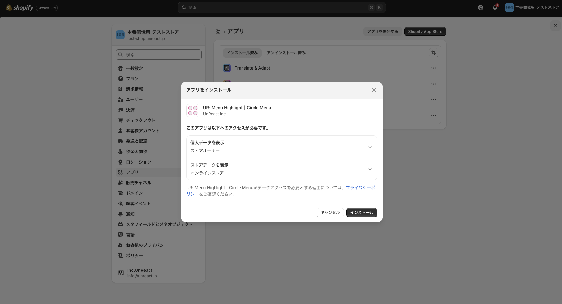Open メタフィールドとメタオブジェクト settings
Viewport: 562px width, 304px height.
click(x=159, y=224)
